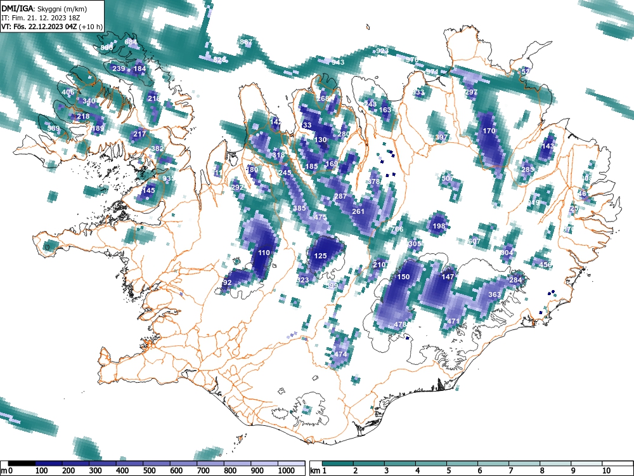Click the '474' visibility value
634x476 pixels.
coord(341,354)
